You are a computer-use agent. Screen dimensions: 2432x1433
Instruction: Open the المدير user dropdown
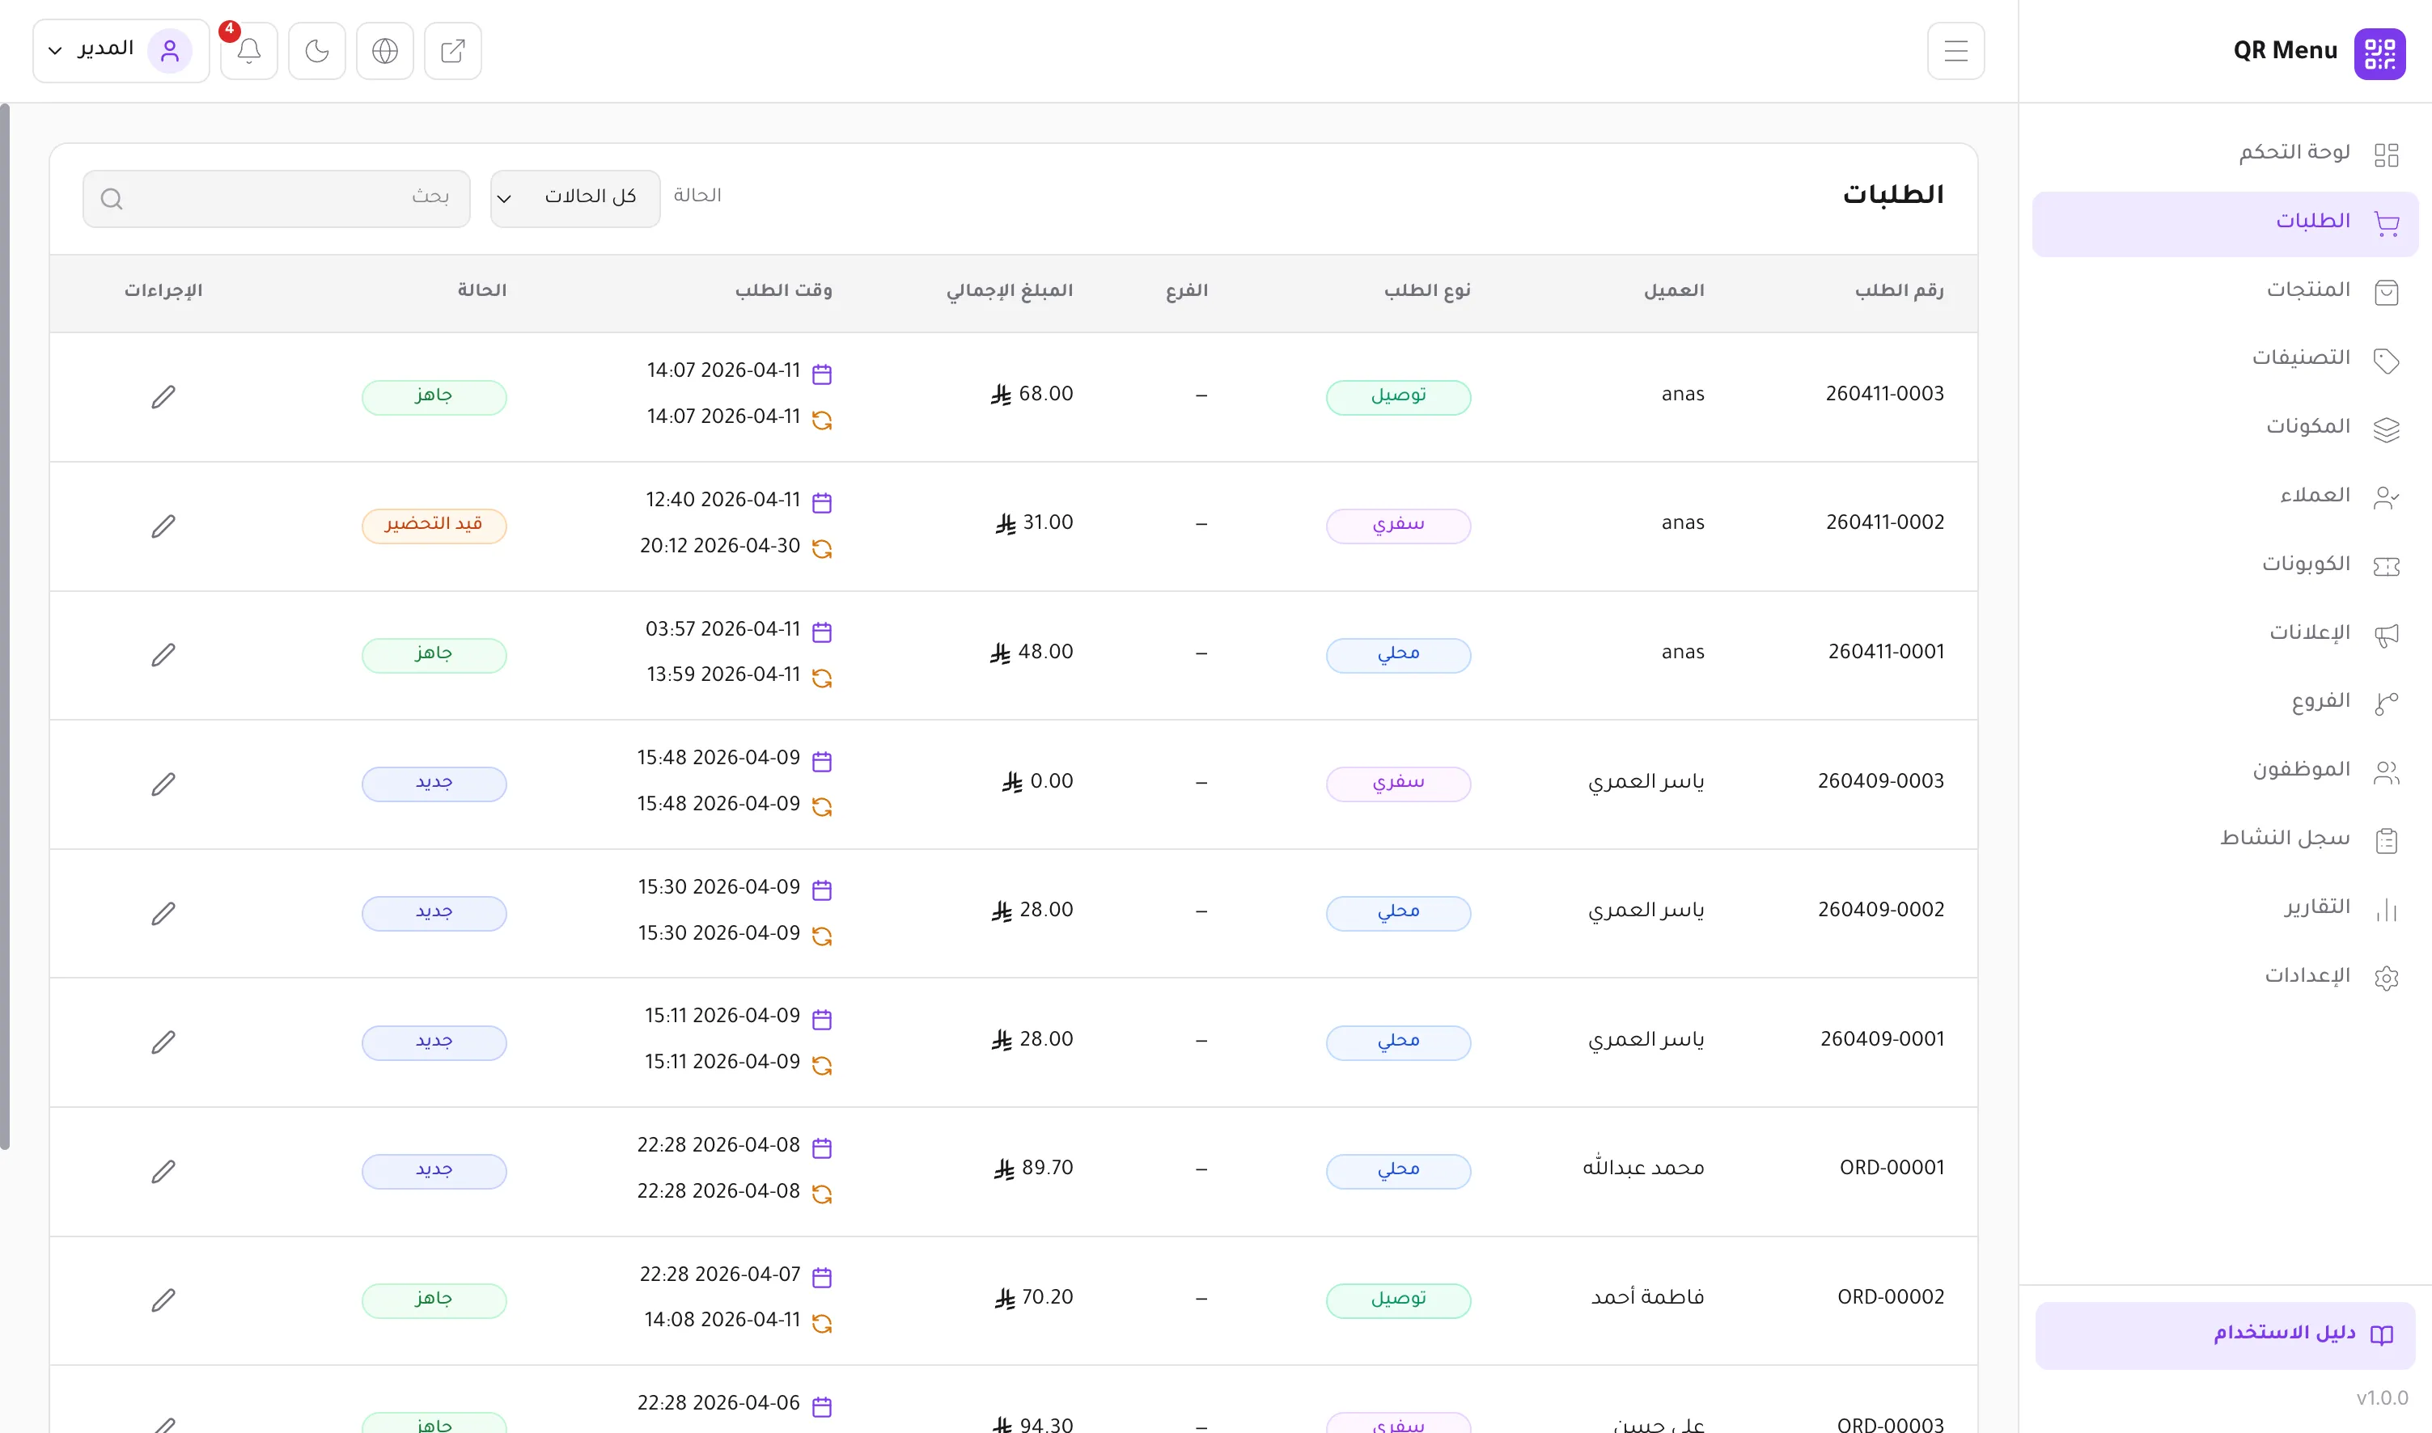121,50
